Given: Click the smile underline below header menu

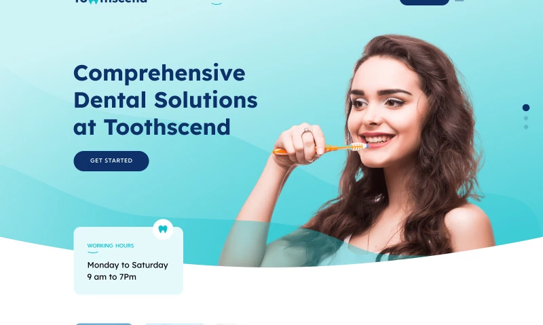Looking at the screenshot, I should [x=217, y=3].
